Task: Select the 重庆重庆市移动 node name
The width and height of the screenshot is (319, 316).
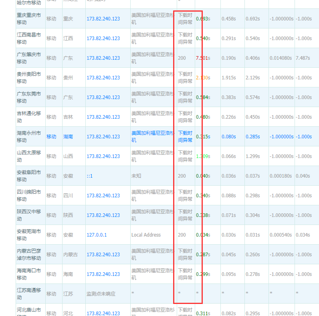Action: pos(29,19)
